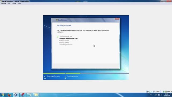Click the network tray icon

159,95
